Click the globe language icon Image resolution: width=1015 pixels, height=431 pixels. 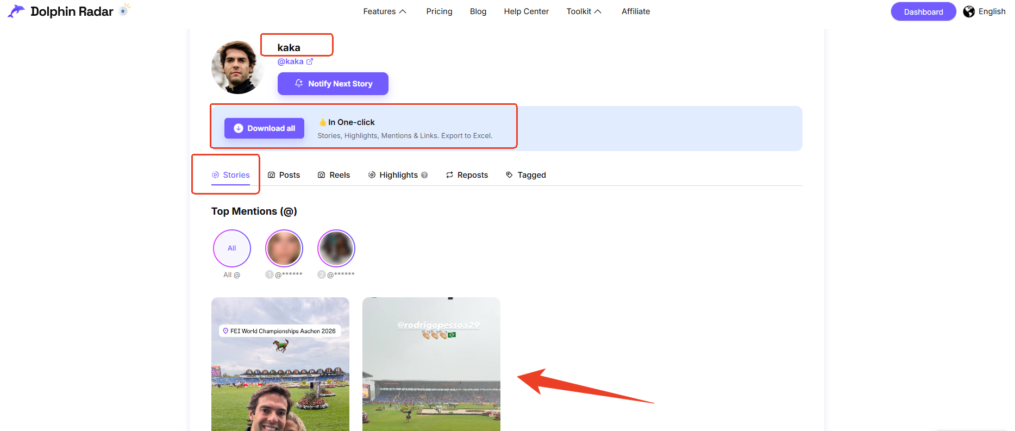(969, 11)
